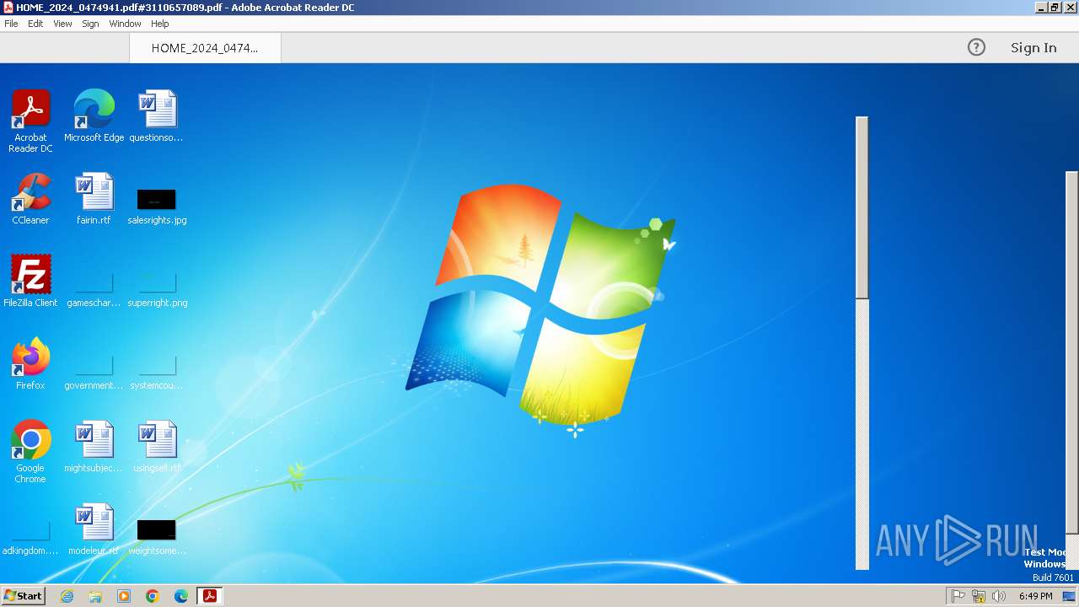Select the government... file icon
Viewport: 1079px width, 607px height.
(94, 371)
